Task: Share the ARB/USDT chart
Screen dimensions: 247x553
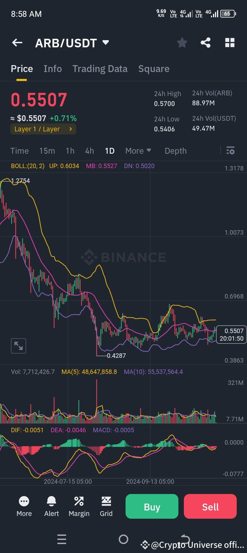Action: 205,43
